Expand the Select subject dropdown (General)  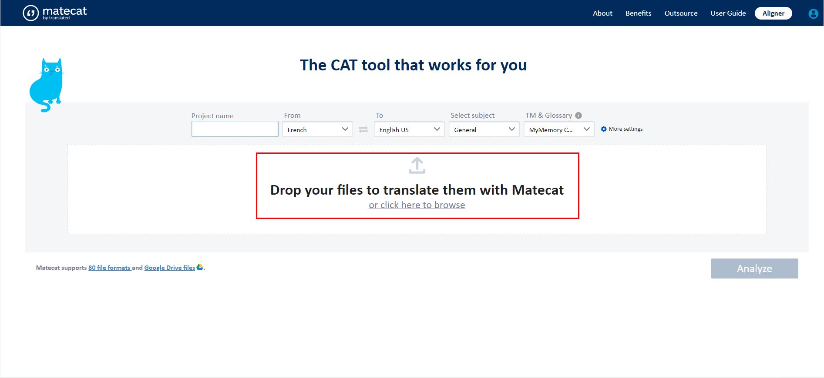(484, 129)
